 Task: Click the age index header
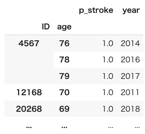[x=64, y=27]
